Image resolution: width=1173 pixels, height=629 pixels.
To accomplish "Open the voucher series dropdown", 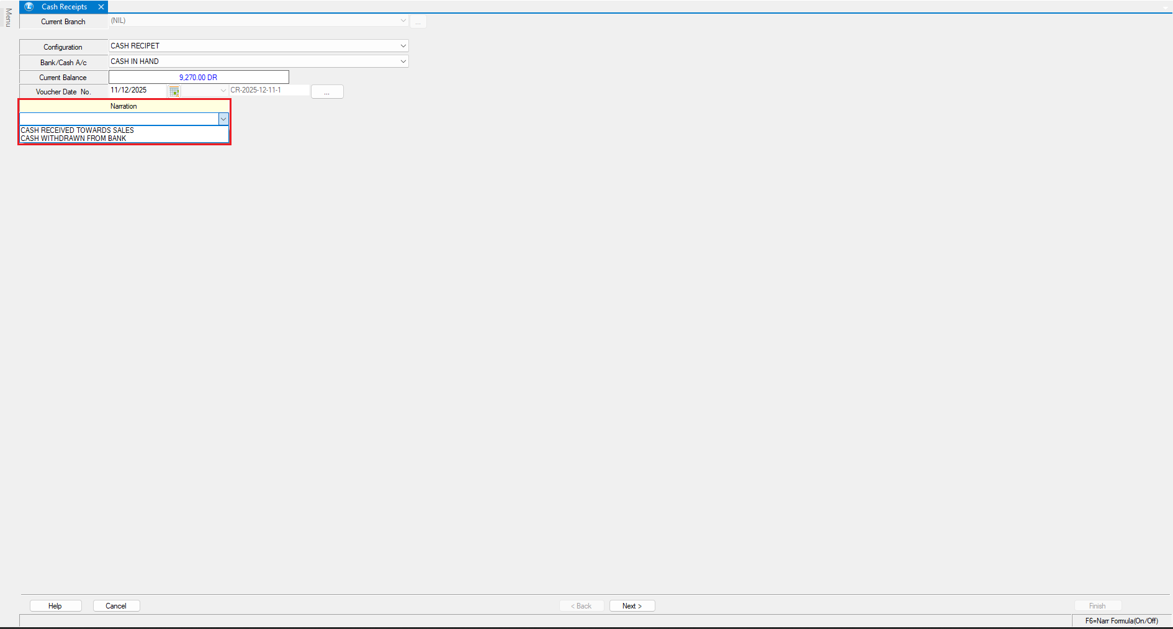I will tap(223, 91).
